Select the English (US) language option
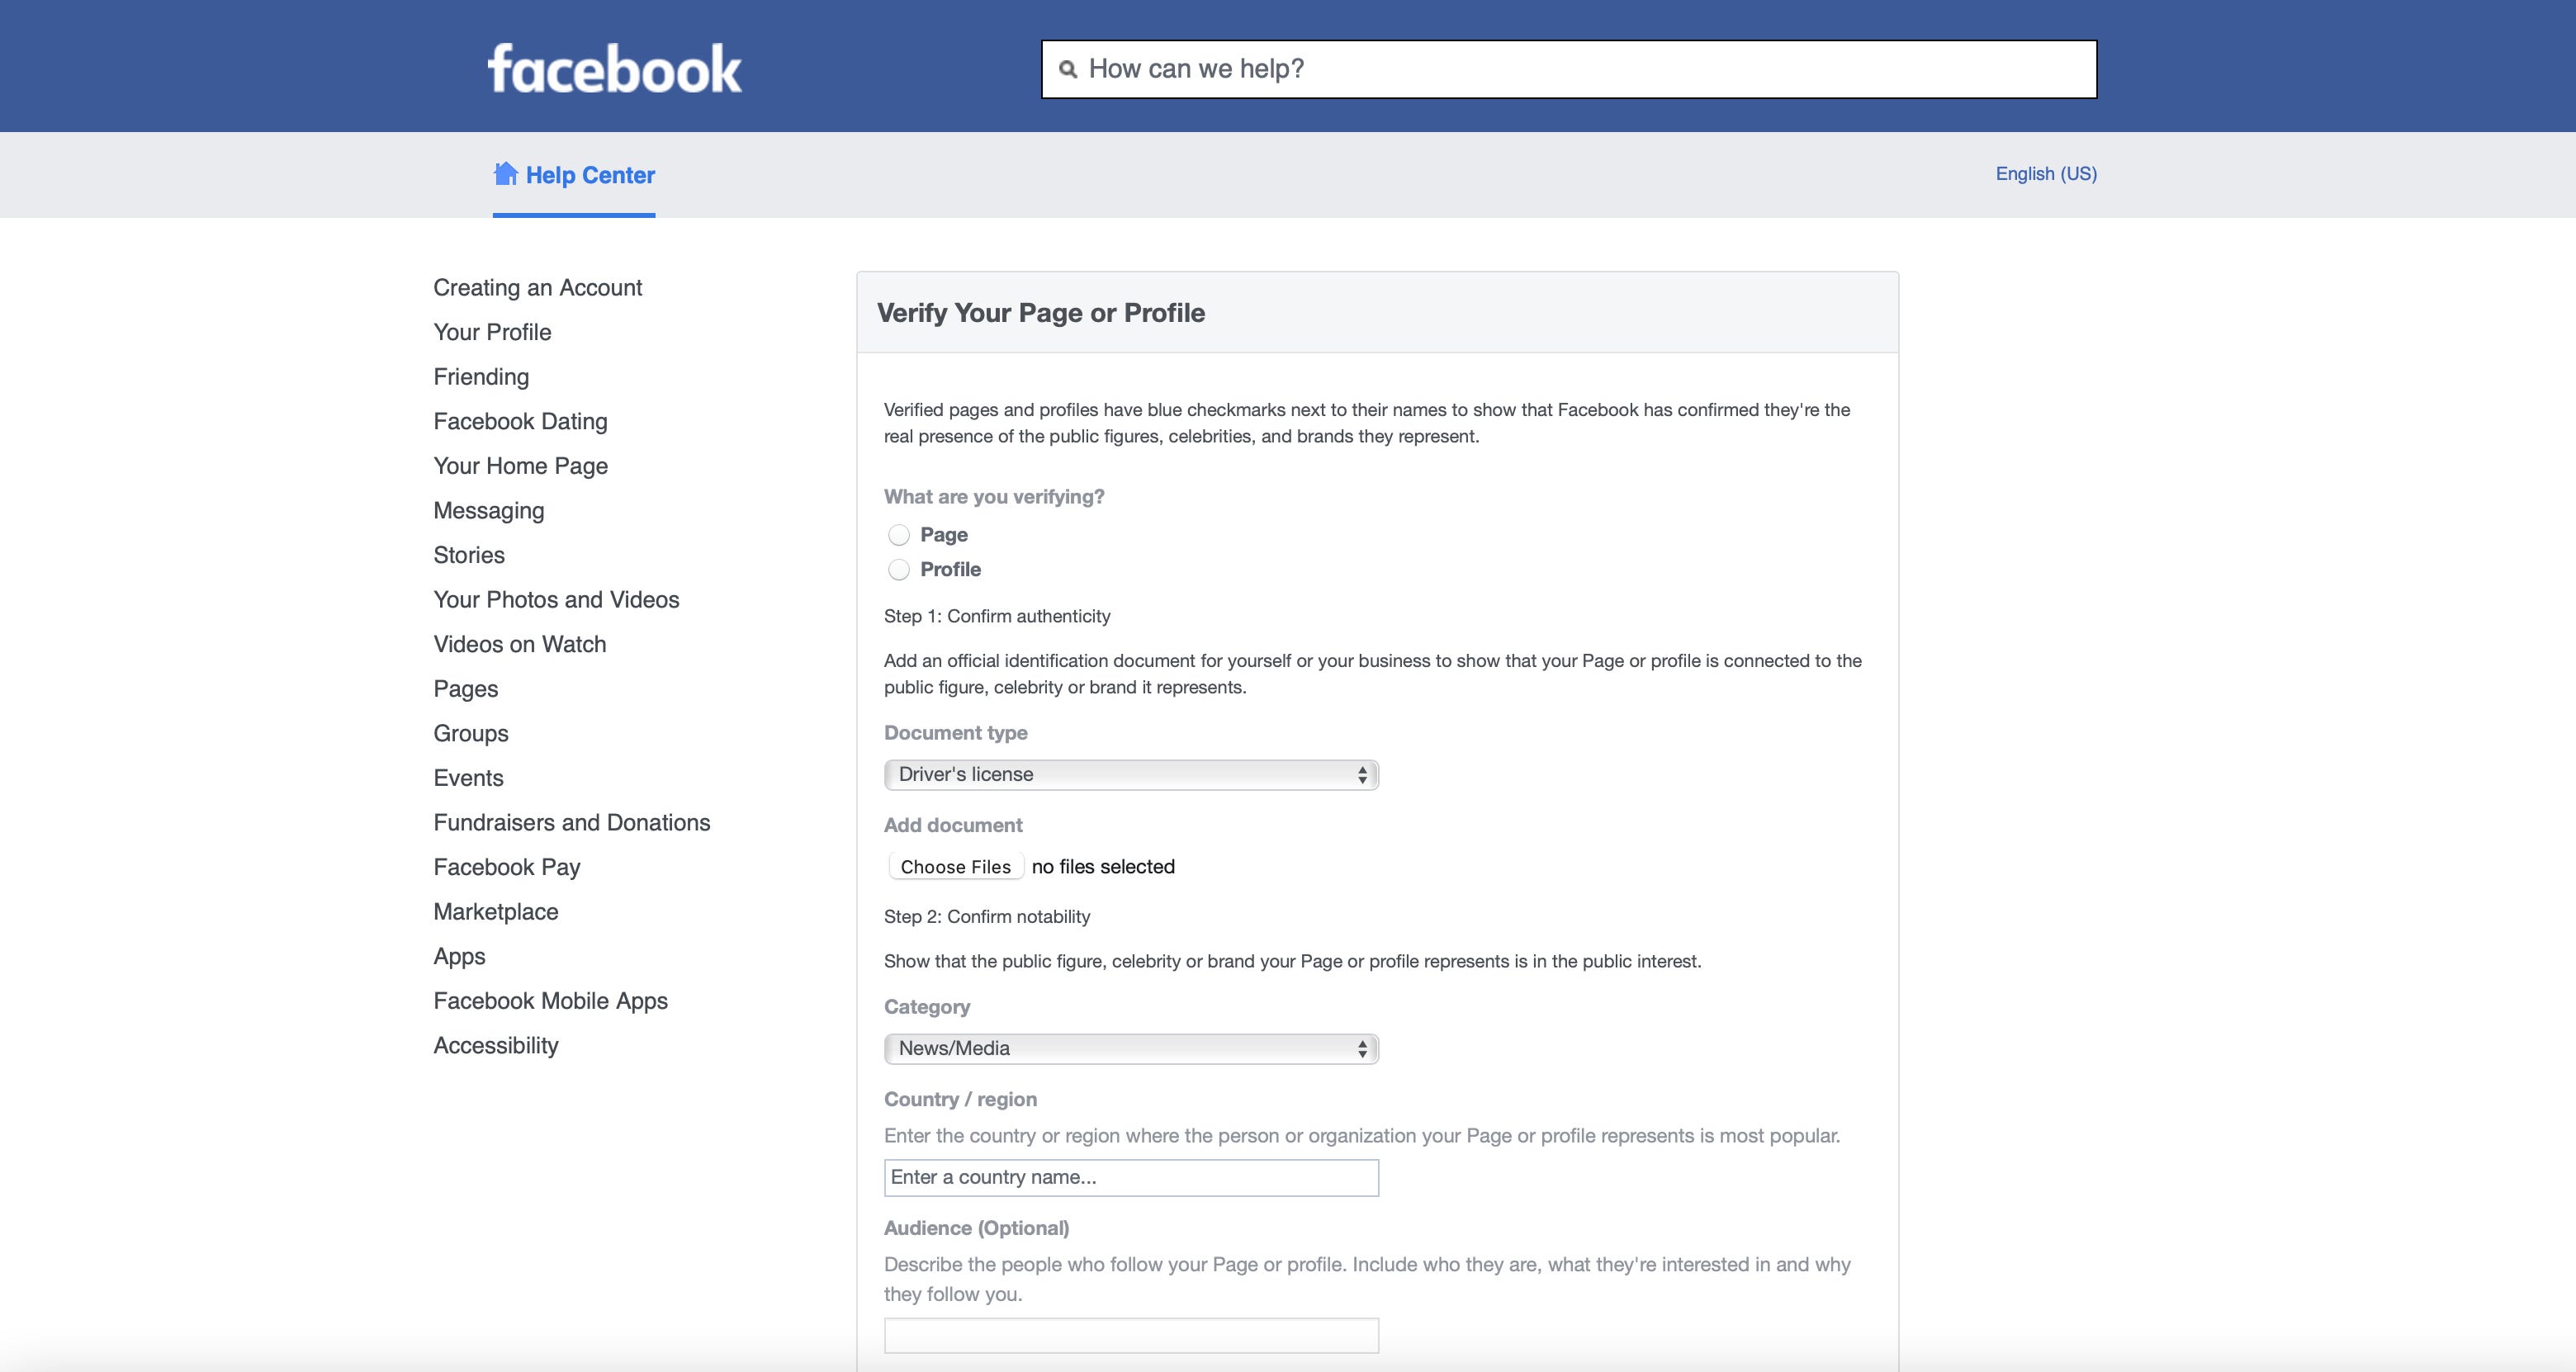2576x1372 pixels. 2044,173
